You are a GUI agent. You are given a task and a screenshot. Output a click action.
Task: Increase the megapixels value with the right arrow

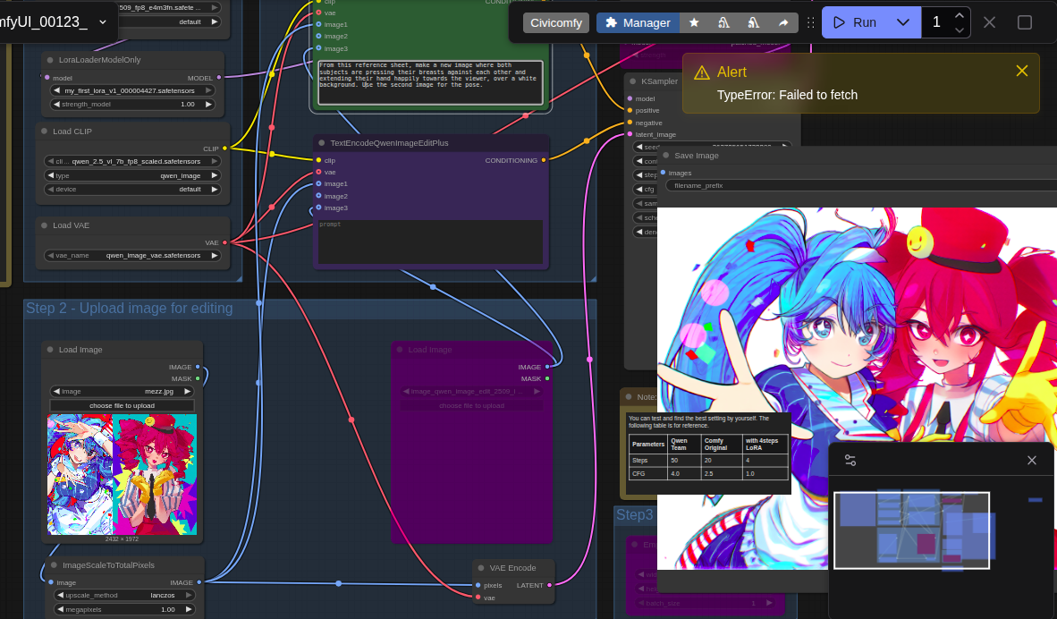click(189, 609)
